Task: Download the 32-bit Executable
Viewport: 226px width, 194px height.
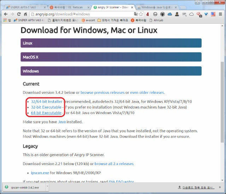Action: pos(46,107)
